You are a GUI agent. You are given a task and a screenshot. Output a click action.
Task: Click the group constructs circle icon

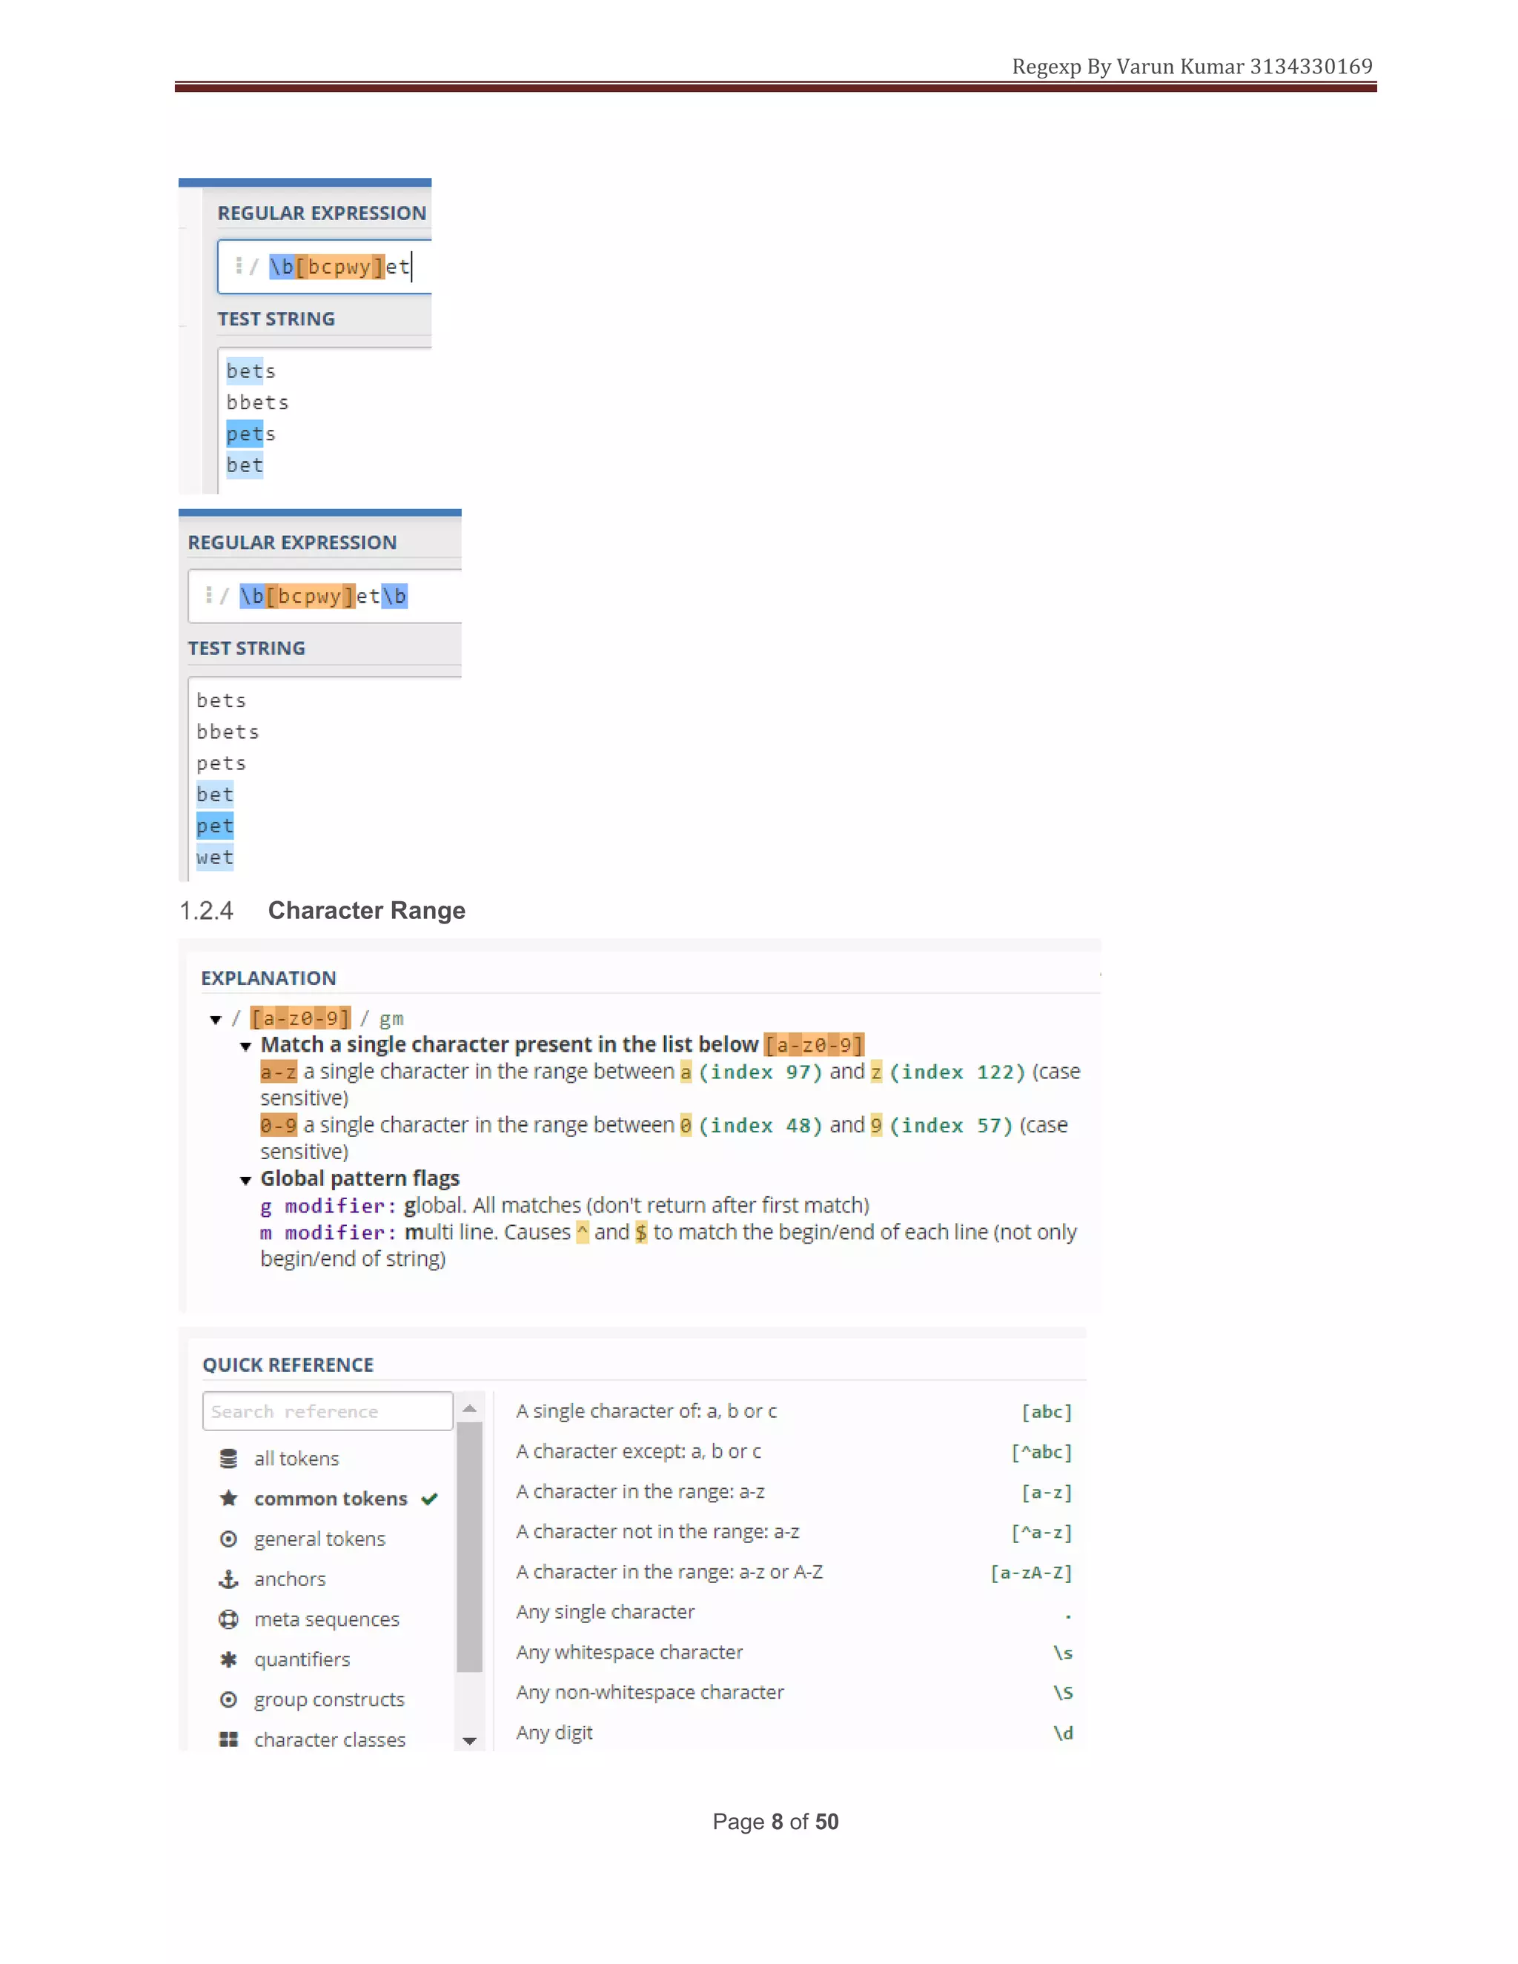(x=228, y=1699)
